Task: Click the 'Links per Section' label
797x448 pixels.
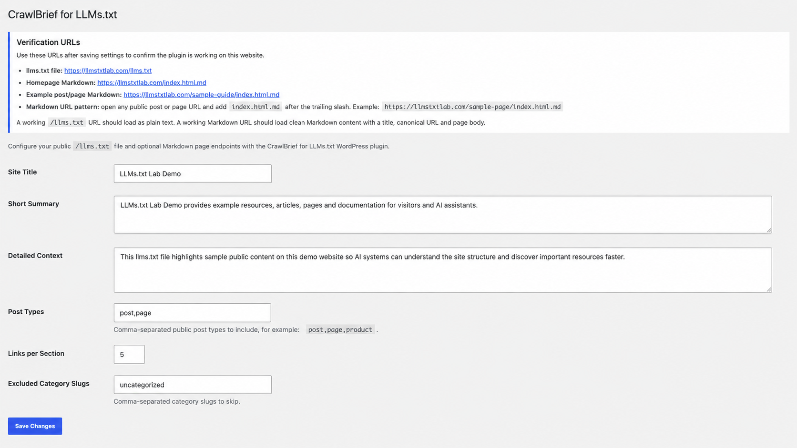Action: (x=36, y=353)
